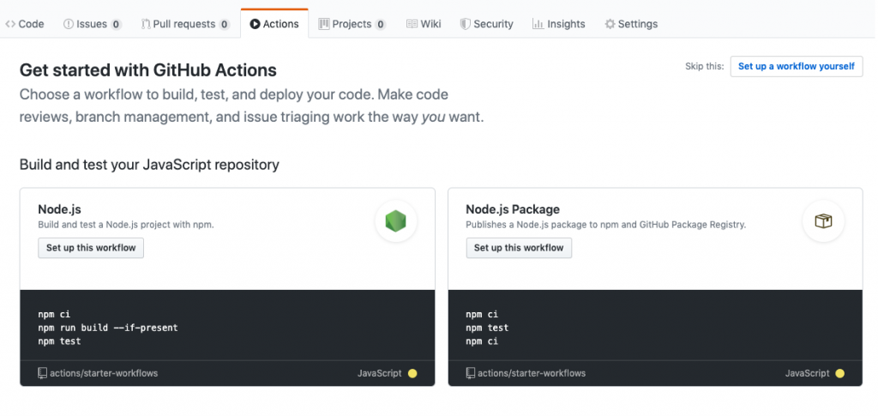Image resolution: width=878 pixels, height=416 pixels.
Task: Click repo icon in Node.js Package card footer
Action: click(471, 373)
